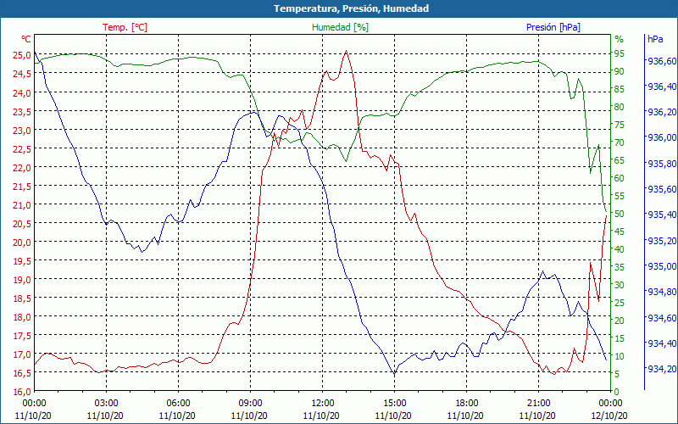Click humidity axis value 85
The image size is (678, 424).
[620, 89]
